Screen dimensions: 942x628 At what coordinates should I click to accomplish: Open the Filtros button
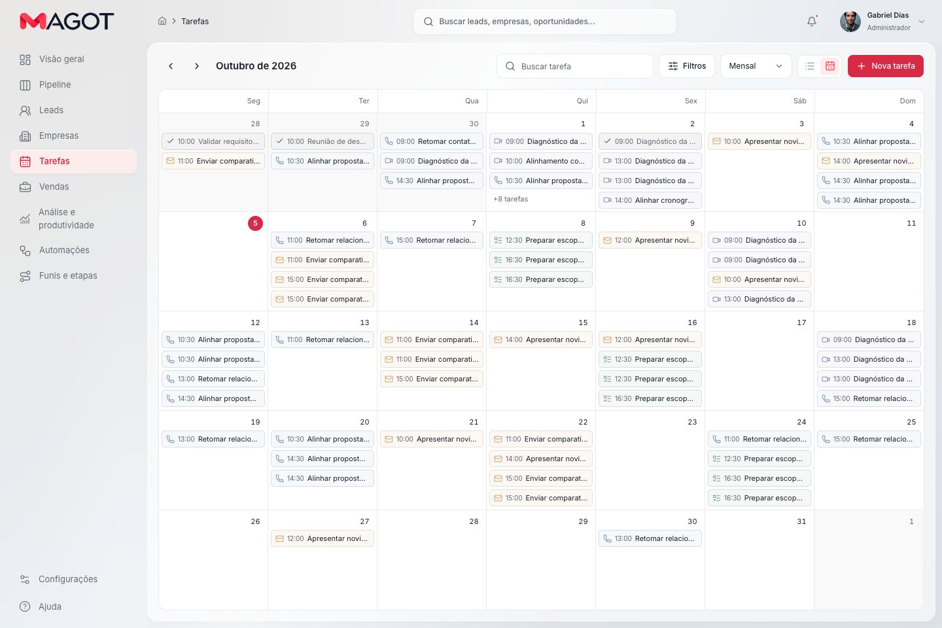coord(687,66)
